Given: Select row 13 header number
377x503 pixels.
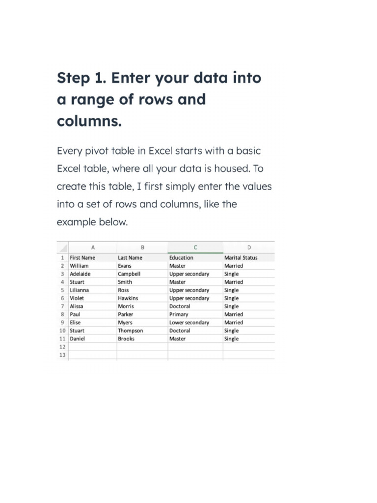Looking at the screenshot, I should tap(62, 355).
